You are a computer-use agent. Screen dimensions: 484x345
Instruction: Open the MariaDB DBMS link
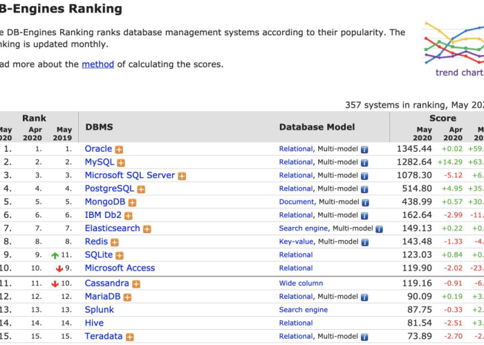tap(102, 296)
